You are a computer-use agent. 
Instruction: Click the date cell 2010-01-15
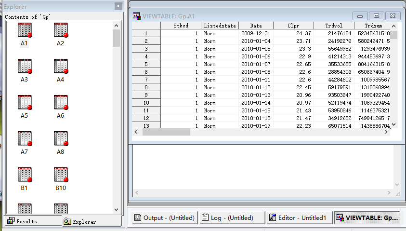click(256, 110)
